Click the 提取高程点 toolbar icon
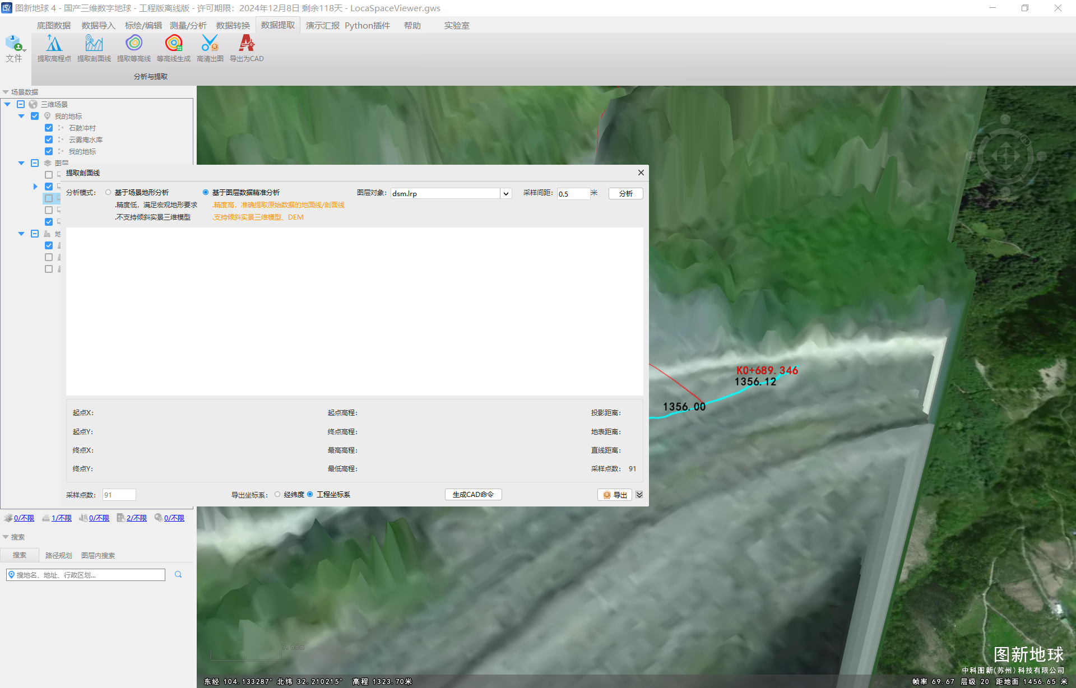 pos(54,44)
